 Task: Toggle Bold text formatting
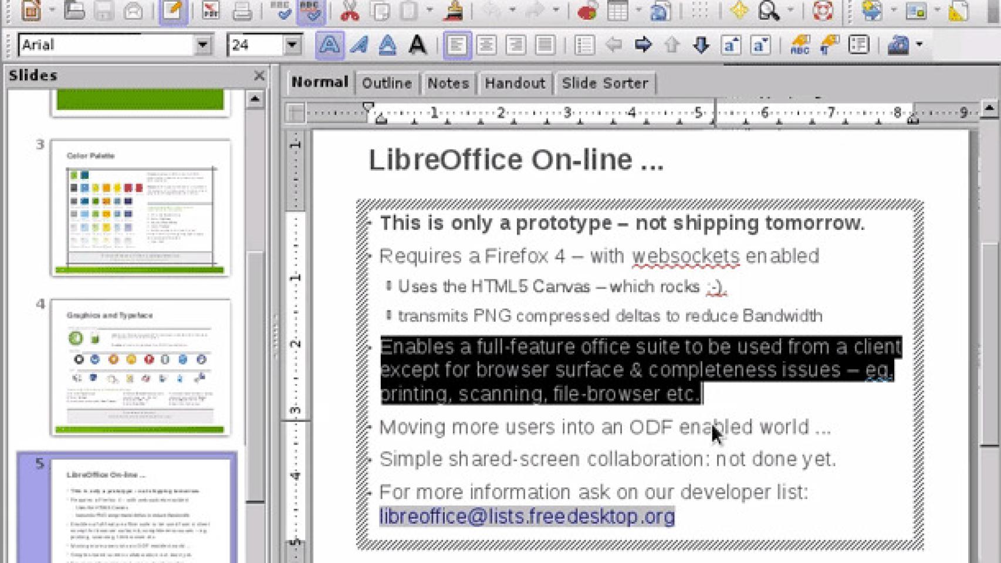[x=330, y=45]
